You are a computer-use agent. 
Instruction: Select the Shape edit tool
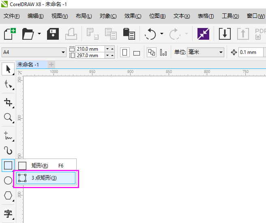tap(8, 84)
